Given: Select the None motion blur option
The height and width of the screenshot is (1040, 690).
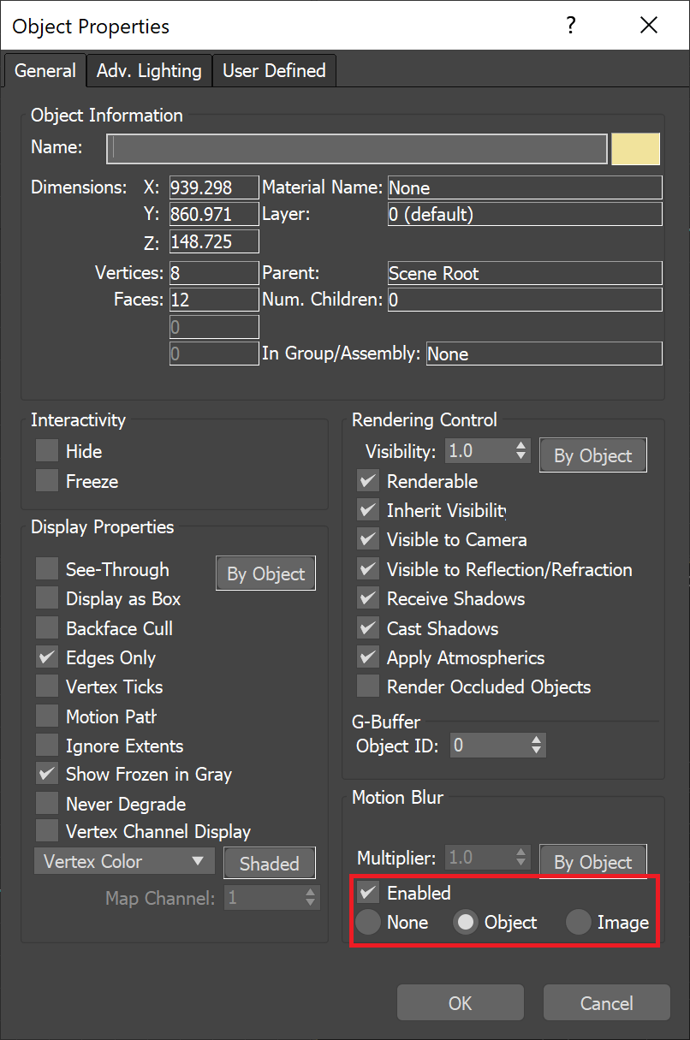Looking at the screenshot, I should point(369,922).
